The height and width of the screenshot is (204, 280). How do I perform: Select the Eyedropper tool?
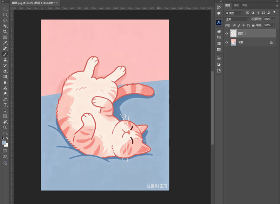tap(5, 43)
